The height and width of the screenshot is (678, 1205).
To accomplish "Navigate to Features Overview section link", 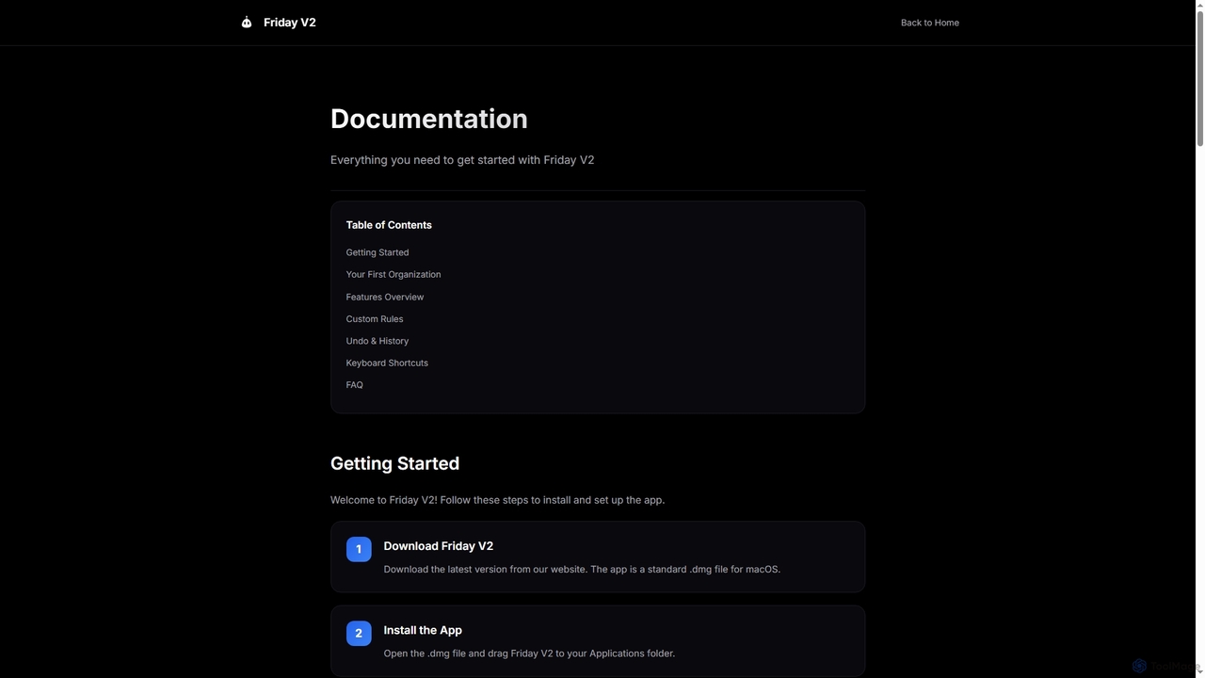I will 384,297.
